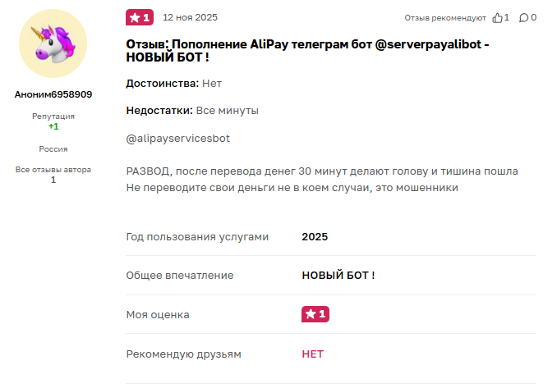Viewport: 557px width, 388px height.
Task: Click the Достоинства label
Action: click(163, 84)
